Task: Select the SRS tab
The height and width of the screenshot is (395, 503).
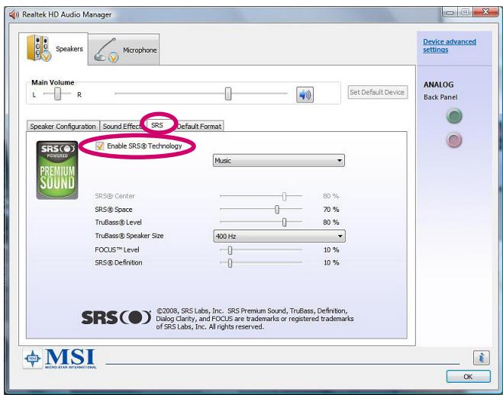Action: [157, 125]
